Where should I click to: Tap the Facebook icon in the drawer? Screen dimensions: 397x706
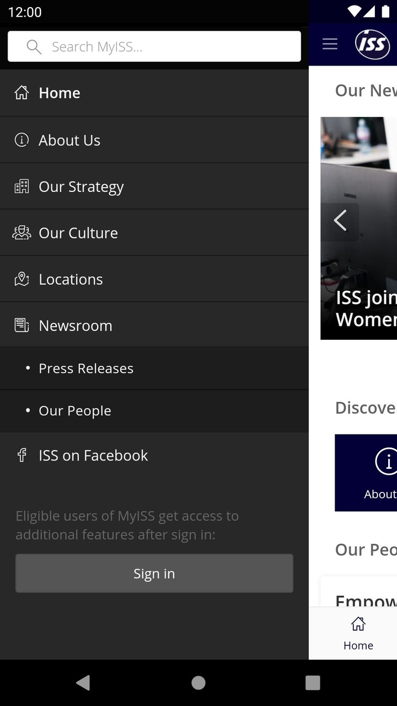(22, 455)
